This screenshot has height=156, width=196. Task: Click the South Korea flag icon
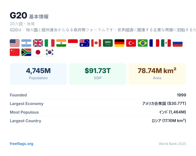(x=50, y=52)
